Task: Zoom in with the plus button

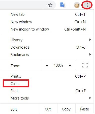Action: pyautogui.click(x=70, y=65)
